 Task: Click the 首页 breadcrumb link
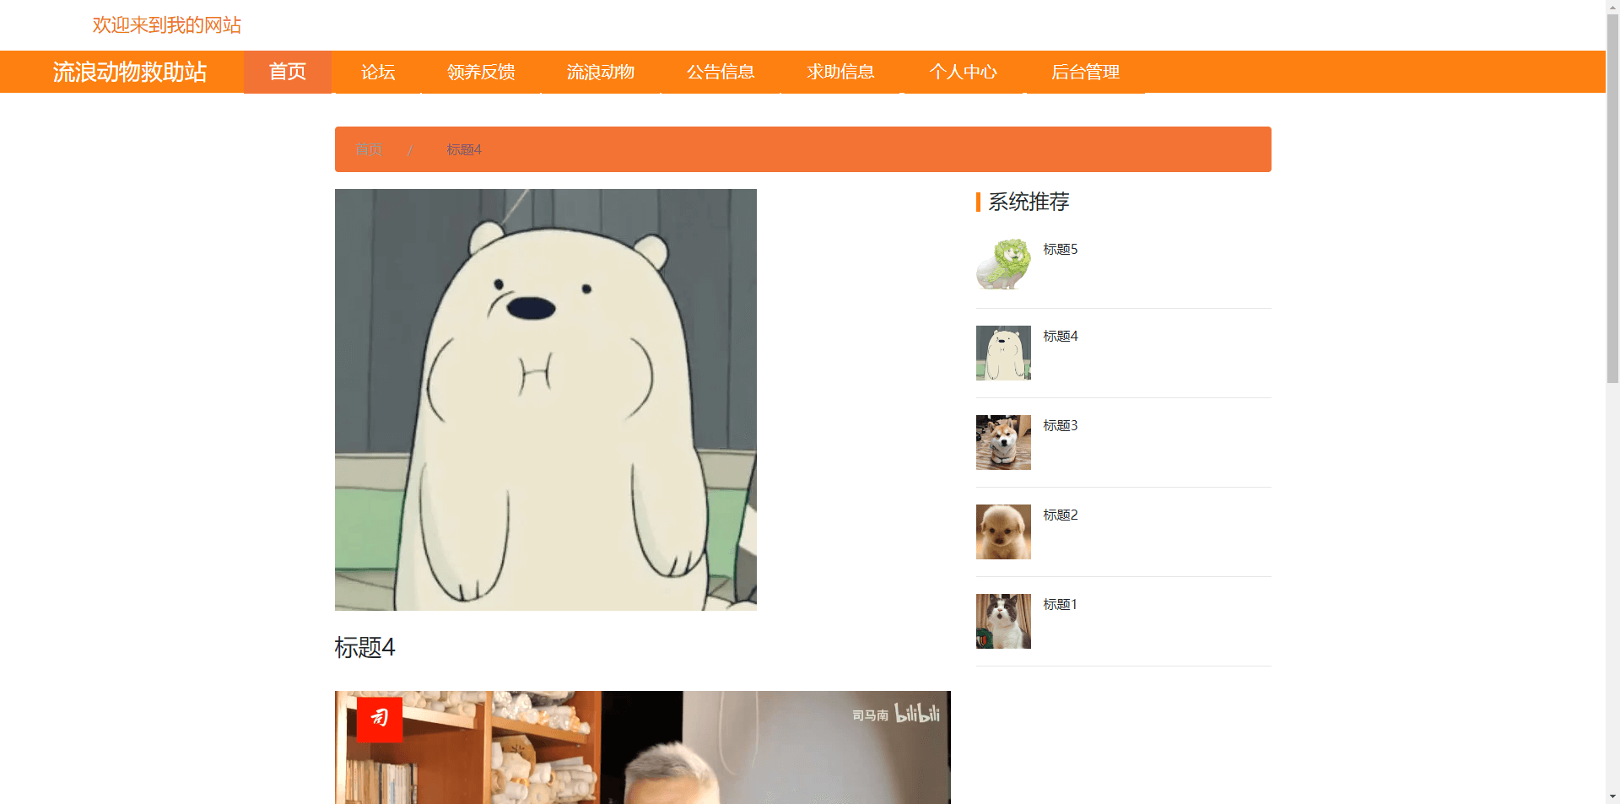(x=369, y=149)
